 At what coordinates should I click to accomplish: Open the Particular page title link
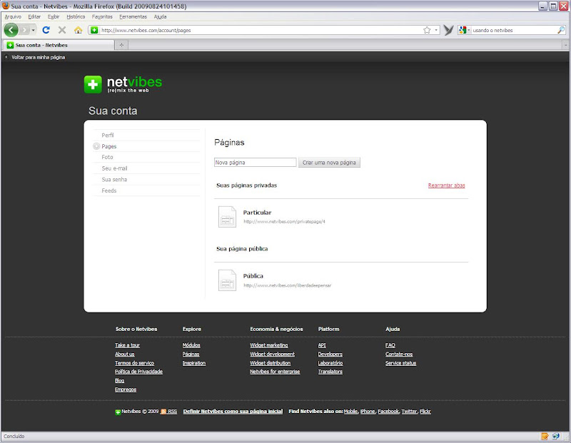coord(257,213)
